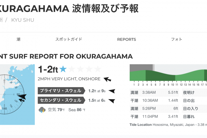Click the compass arrows on the map

click(22, 97)
